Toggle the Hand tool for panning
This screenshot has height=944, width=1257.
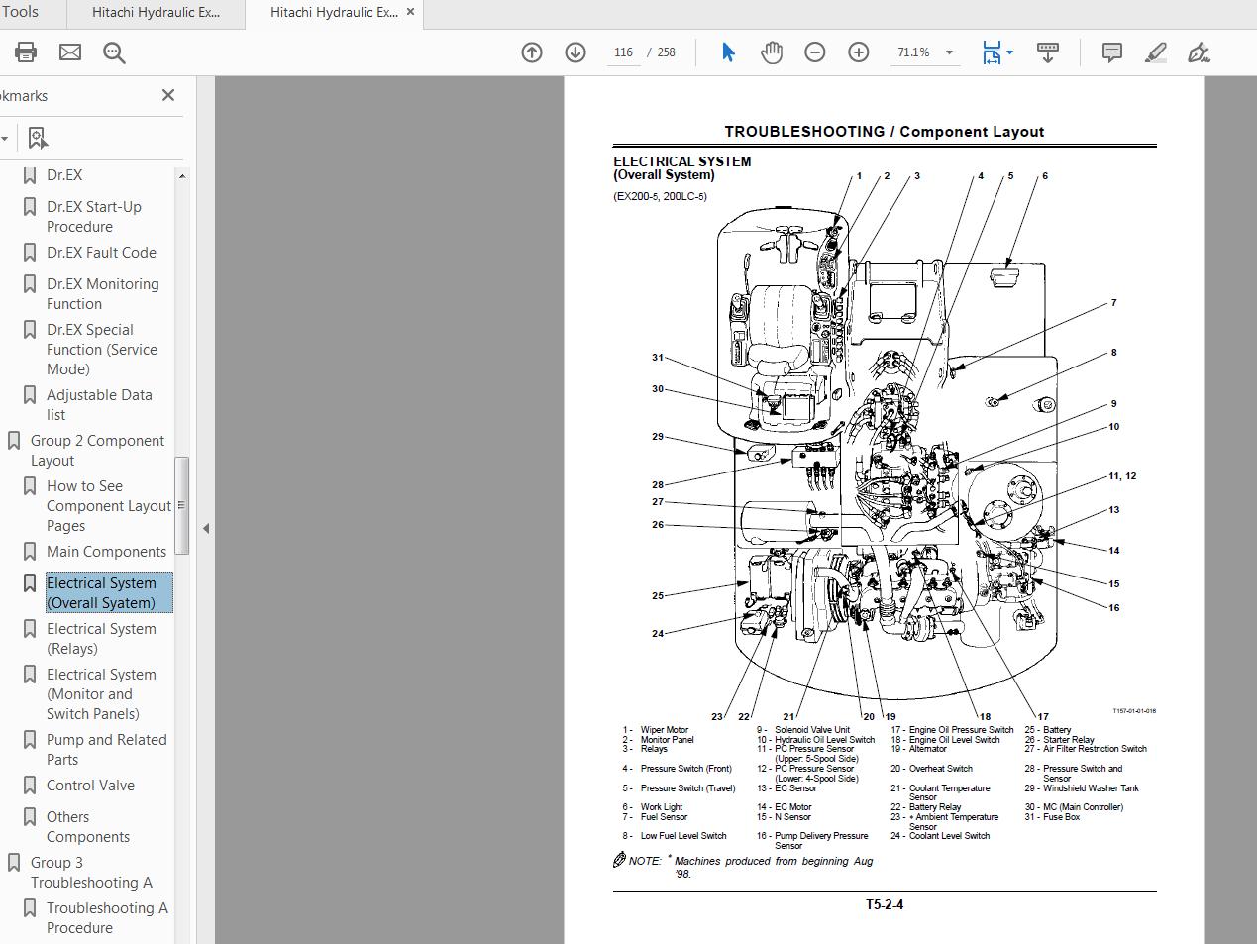click(x=772, y=52)
